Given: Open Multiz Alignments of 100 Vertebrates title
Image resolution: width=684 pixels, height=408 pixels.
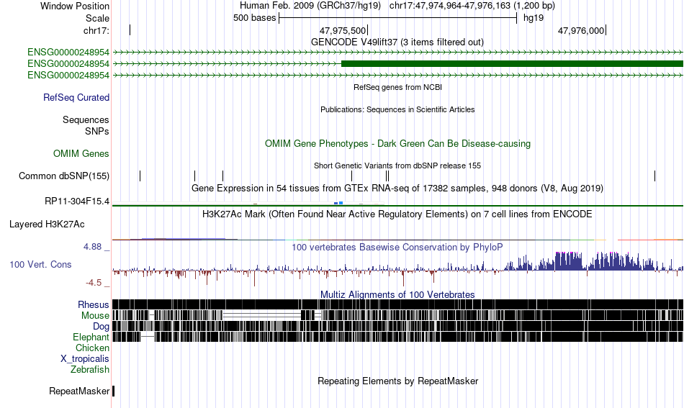Looking at the screenshot, I should point(397,294).
